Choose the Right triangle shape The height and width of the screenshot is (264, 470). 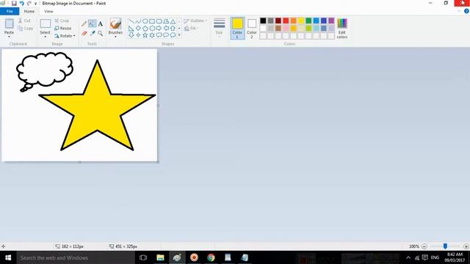point(131,29)
